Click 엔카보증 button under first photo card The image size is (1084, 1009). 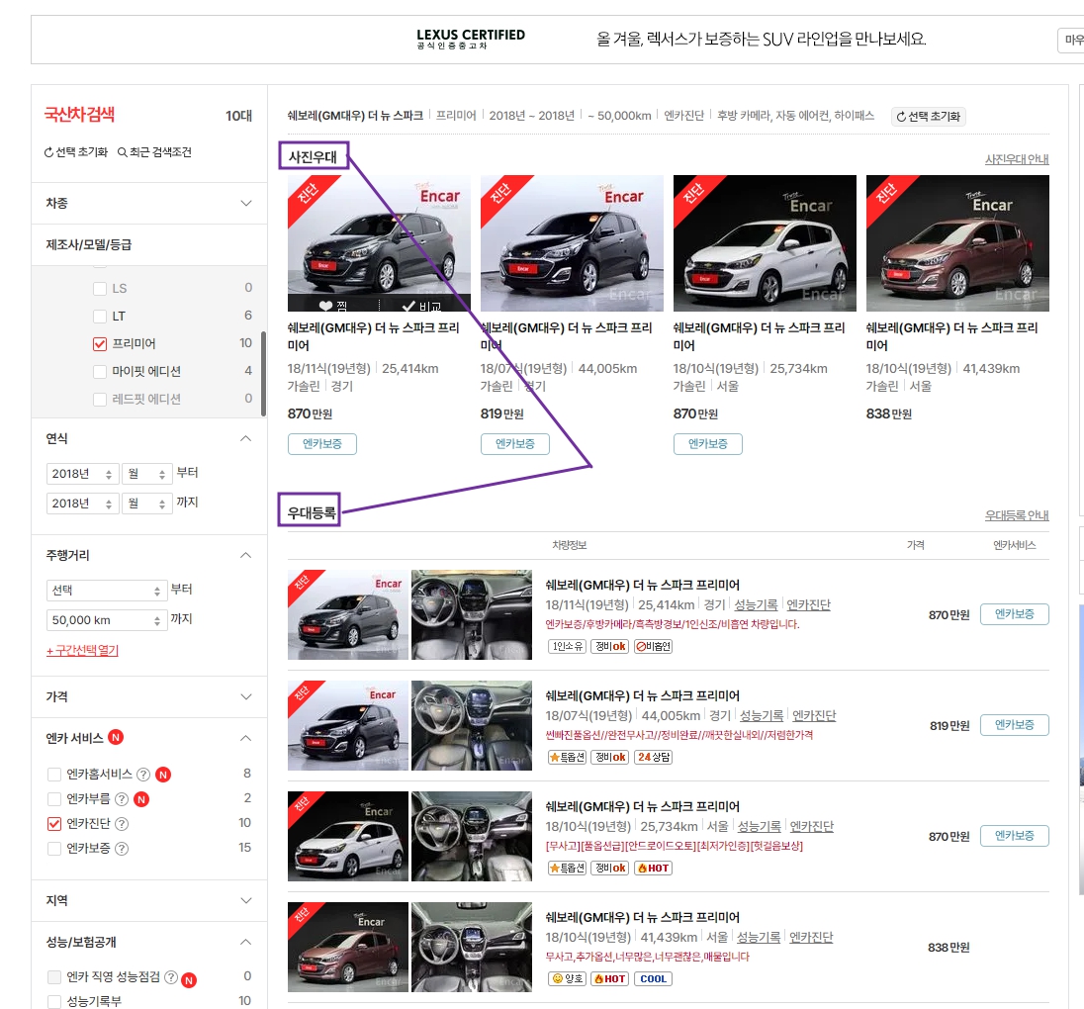point(322,444)
